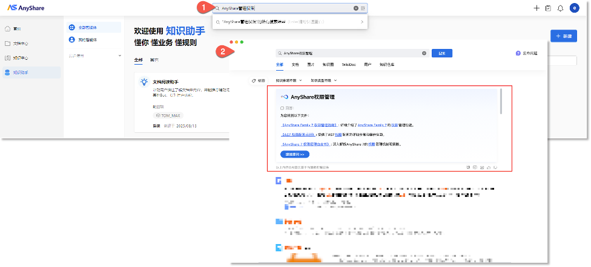Click the 文档阅读助手 card title
Screen dimensions: 591x267
[165, 82]
